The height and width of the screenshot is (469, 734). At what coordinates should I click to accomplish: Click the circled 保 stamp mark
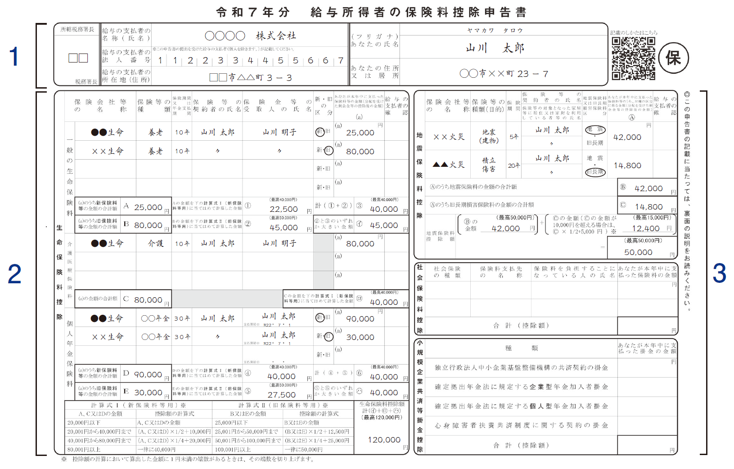[673, 58]
